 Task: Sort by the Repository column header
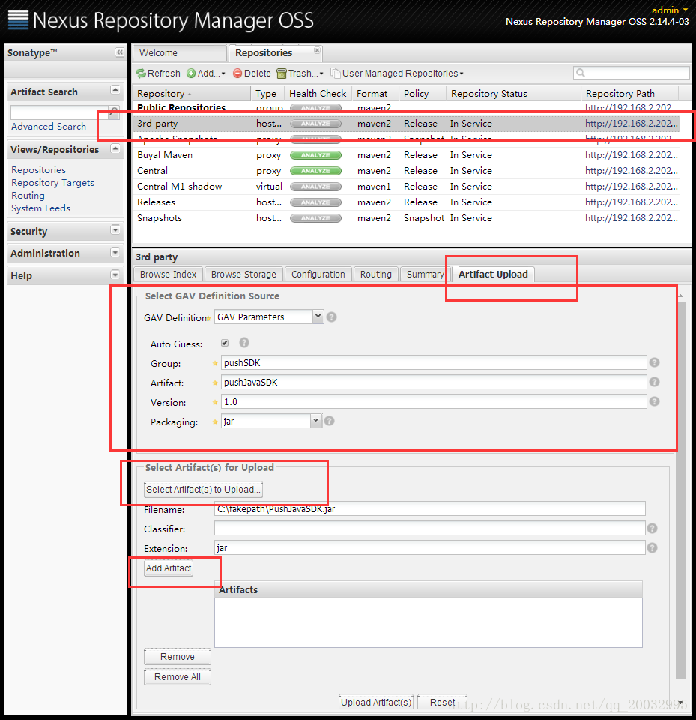(x=191, y=93)
